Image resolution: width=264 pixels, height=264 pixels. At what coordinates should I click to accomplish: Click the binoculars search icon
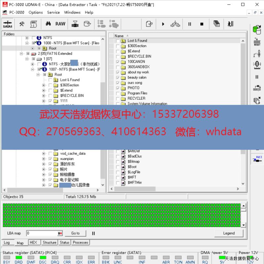point(48,24)
